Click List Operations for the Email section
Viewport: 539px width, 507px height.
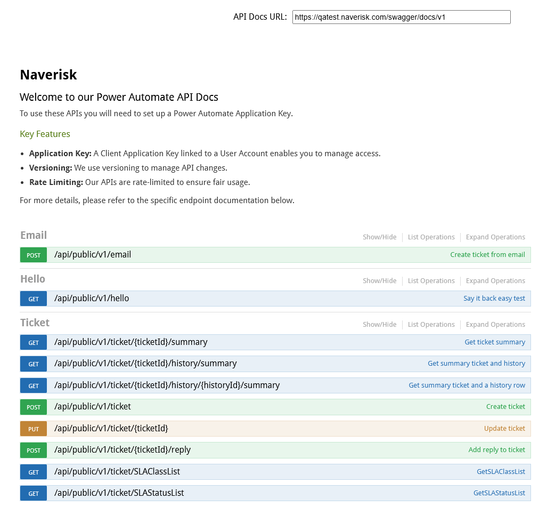[431, 237]
